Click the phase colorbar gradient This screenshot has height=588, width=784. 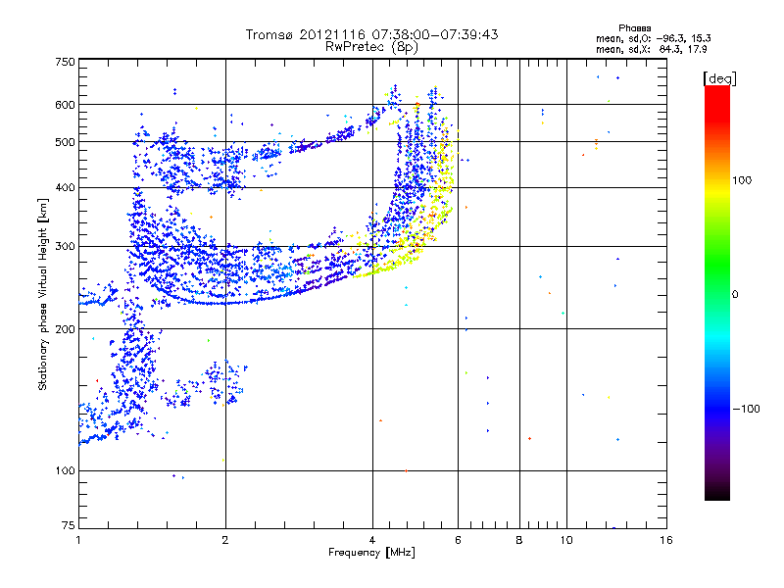point(717,292)
